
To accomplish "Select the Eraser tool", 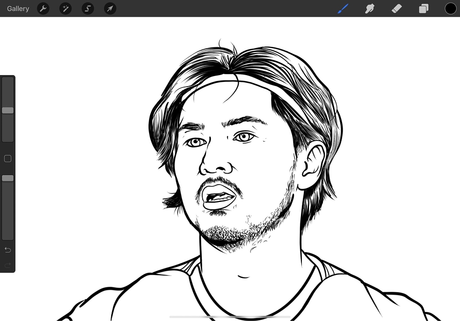I will [x=397, y=9].
